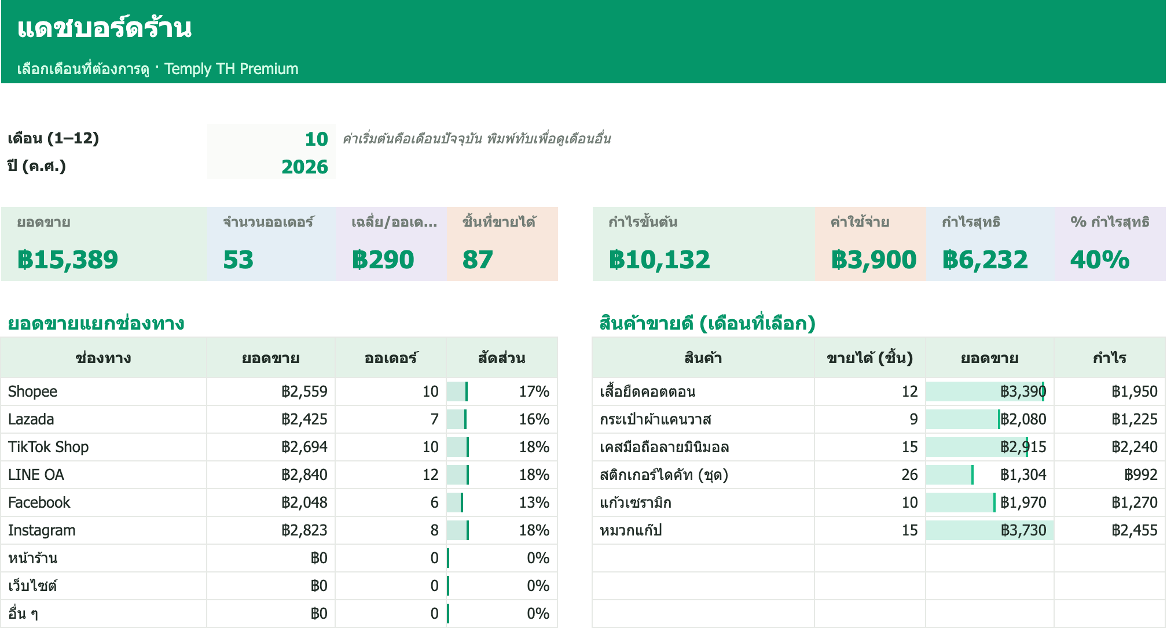Click the pieces sold value 87
This screenshot has width=1167, height=628.
478,260
